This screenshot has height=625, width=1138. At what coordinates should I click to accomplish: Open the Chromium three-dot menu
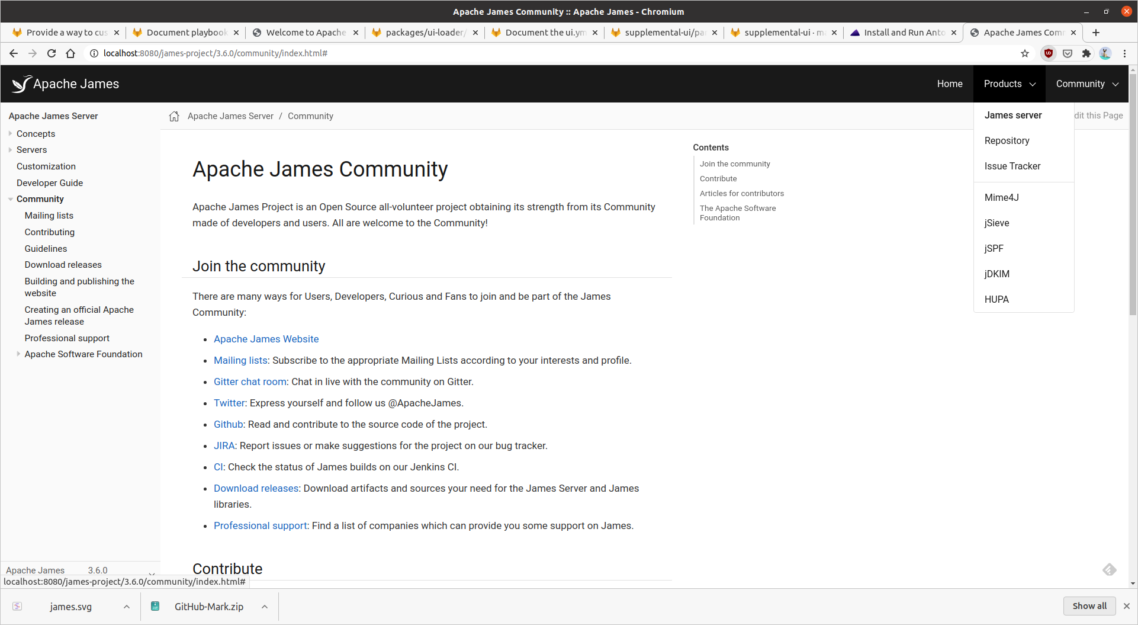point(1124,53)
